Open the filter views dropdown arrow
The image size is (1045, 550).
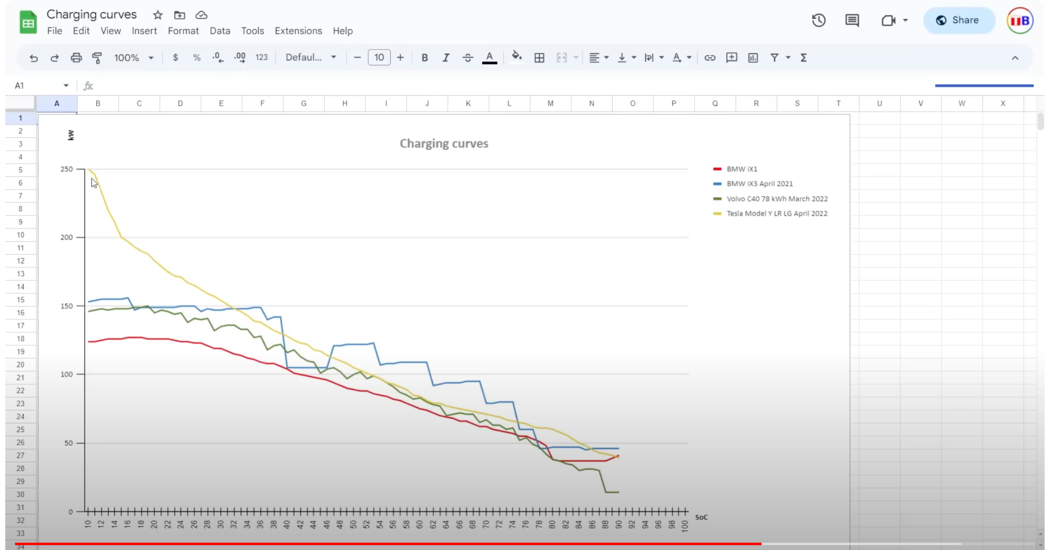(x=788, y=57)
